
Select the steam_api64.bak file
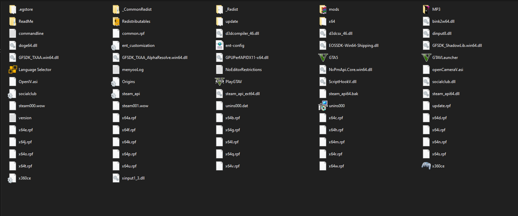click(343, 94)
